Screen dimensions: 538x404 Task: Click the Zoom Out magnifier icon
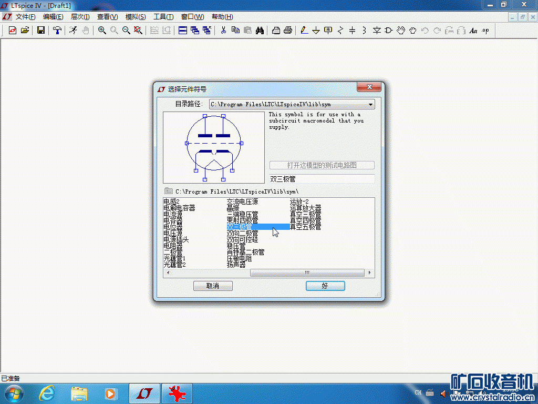pos(126,30)
